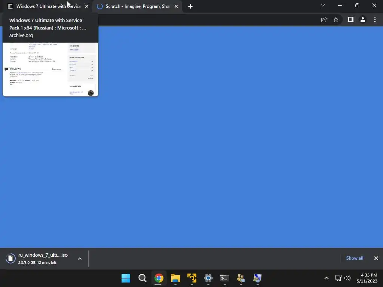
Task: Click the archive.org tab favicon
Action: click(10, 6)
